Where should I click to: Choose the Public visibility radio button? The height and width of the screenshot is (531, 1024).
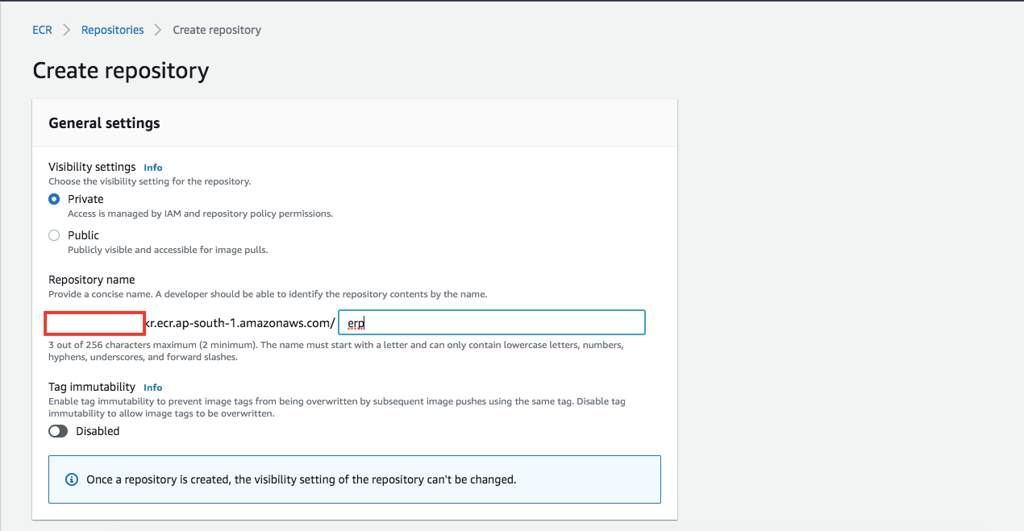tap(54, 235)
